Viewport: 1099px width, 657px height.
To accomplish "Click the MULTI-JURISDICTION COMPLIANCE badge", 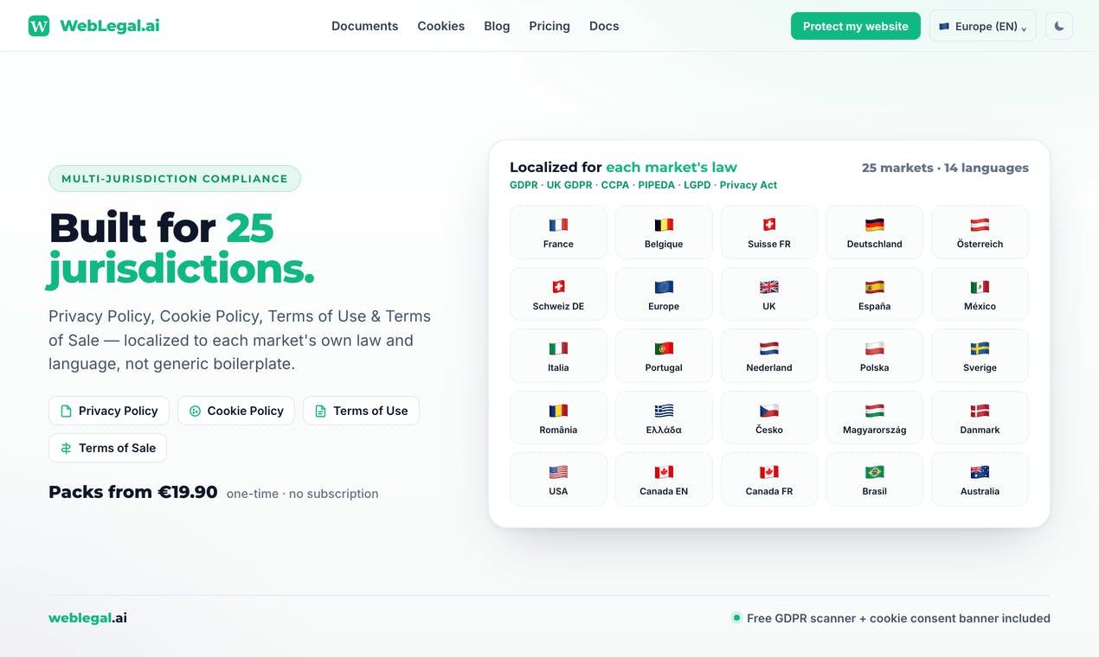I will 175,179.
